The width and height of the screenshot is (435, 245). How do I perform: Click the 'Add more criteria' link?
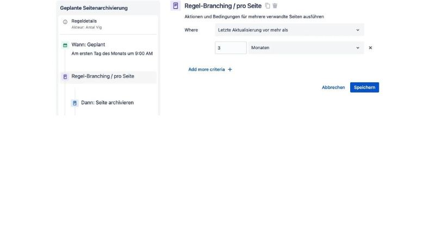[x=206, y=70]
